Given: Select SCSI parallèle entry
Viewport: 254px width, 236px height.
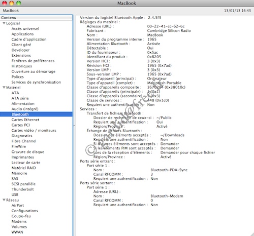Looking at the screenshot, I should tap(23, 184).
